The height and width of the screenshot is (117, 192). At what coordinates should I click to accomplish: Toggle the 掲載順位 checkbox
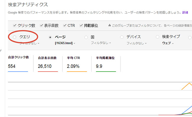pos(81,25)
